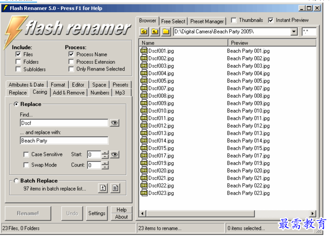Click the refresh folder icon
330x237 pixels.
click(144, 32)
